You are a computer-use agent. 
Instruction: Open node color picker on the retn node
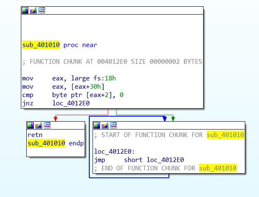[30, 125]
